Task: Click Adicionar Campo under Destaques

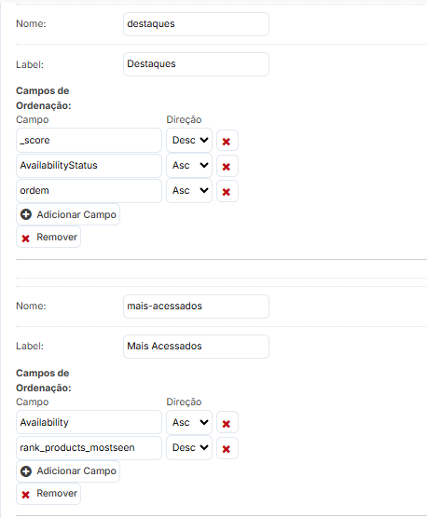Action: [x=68, y=214]
